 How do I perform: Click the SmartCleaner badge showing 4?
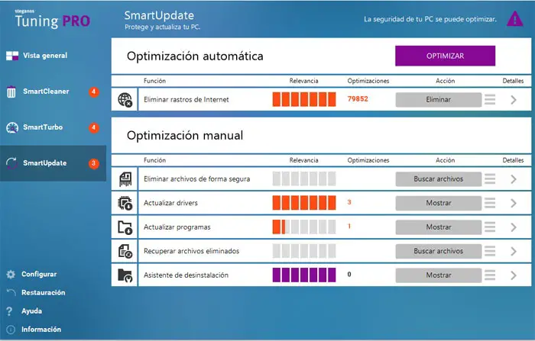(x=94, y=92)
